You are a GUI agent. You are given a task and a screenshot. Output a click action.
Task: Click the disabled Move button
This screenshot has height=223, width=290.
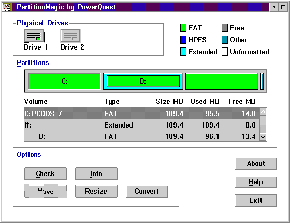pos(46,192)
